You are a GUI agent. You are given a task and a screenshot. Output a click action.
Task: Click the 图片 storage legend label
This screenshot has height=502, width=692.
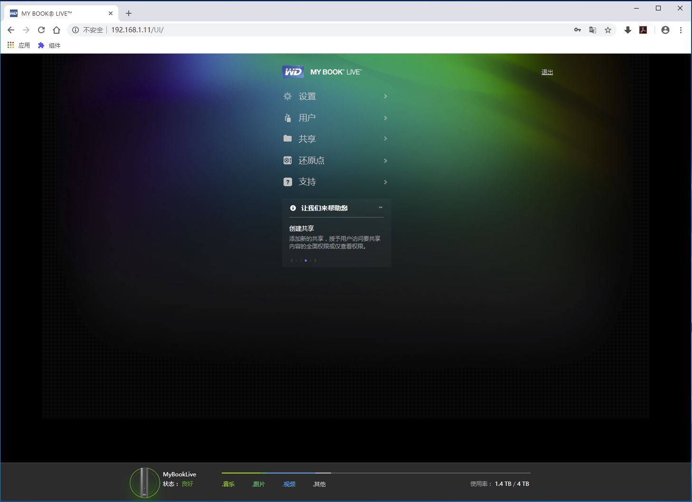(x=259, y=484)
